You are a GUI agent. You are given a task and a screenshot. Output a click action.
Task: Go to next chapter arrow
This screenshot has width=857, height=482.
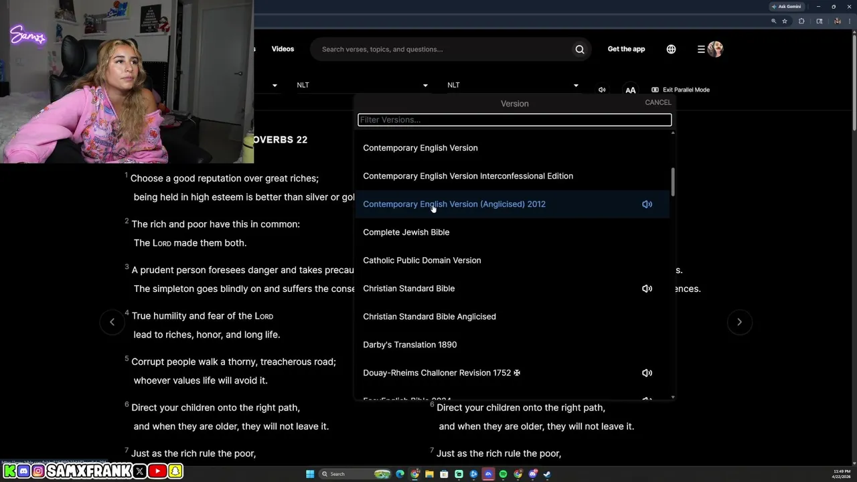click(x=739, y=322)
